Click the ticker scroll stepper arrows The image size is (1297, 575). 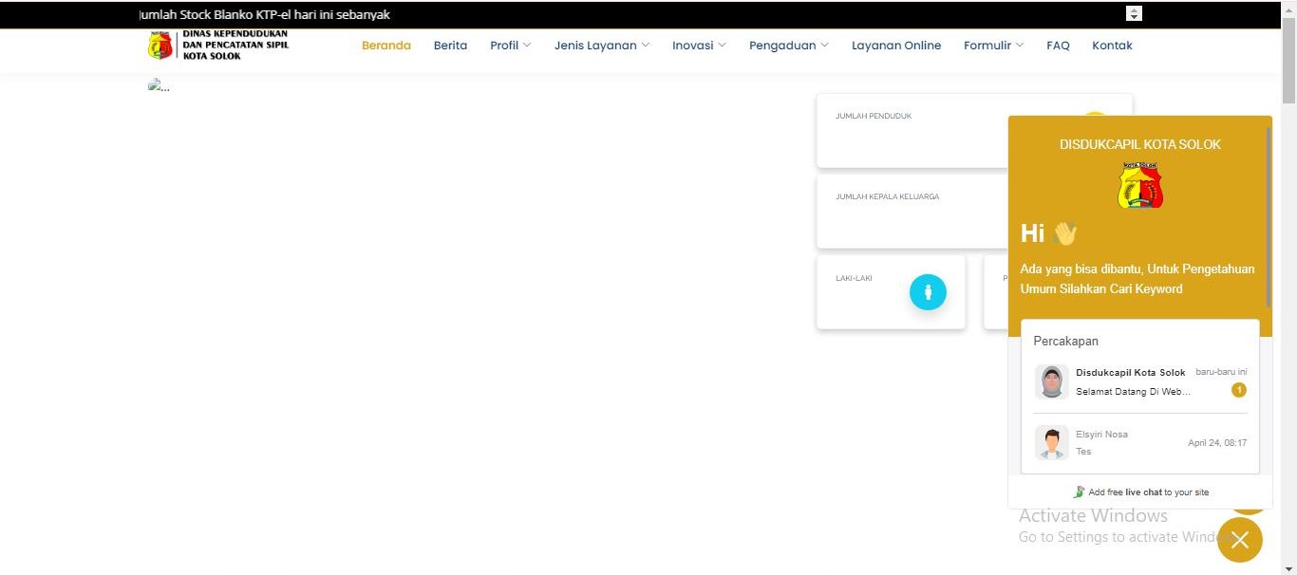1134,13
